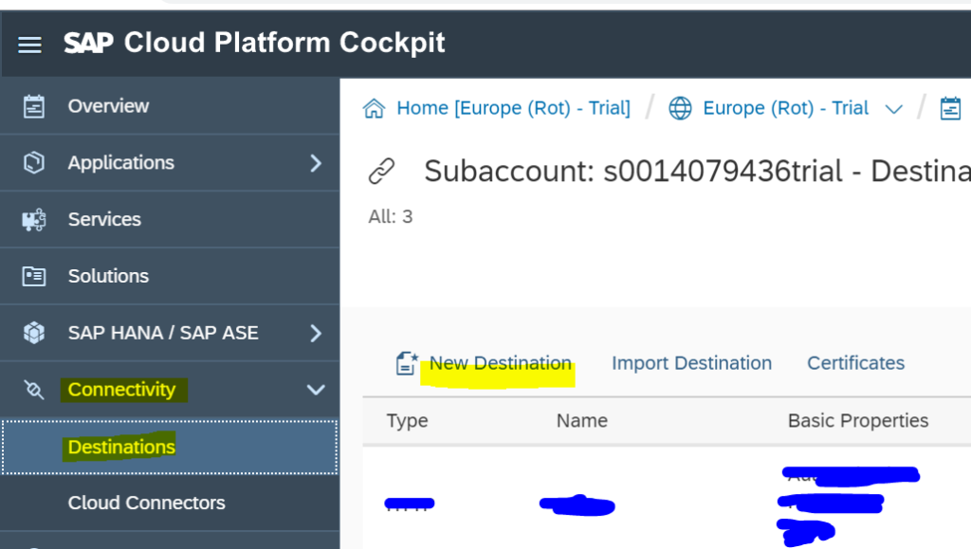Click the Subaccount s0014079436trial heading
This screenshot has width=971, height=549.
697,172
